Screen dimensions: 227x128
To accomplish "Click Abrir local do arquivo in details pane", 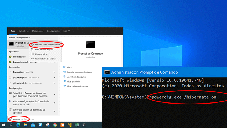I will pyautogui.click(x=76, y=77).
